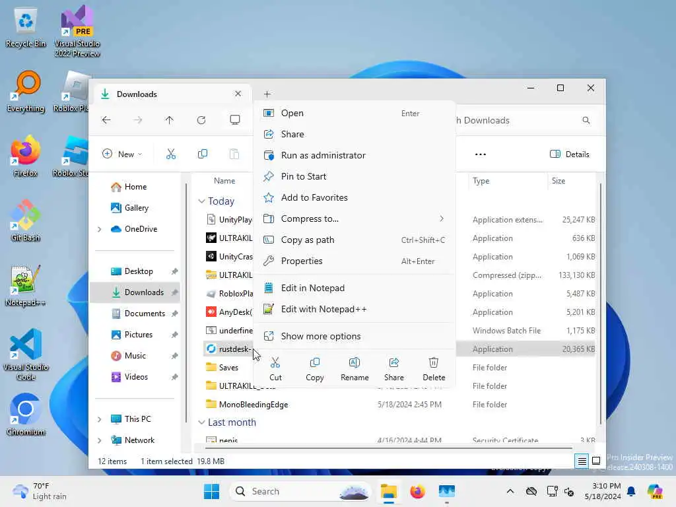Image resolution: width=676 pixels, height=507 pixels.
Task: Open Visual Studio 2022 Preview shortcut
Action: pos(77,32)
